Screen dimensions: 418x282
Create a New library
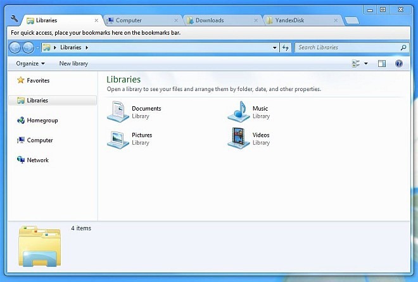coord(73,64)
